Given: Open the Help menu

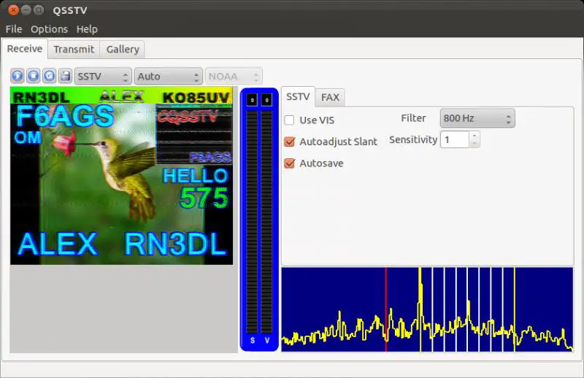Looking at the screenshot, I should click(87, 29).
